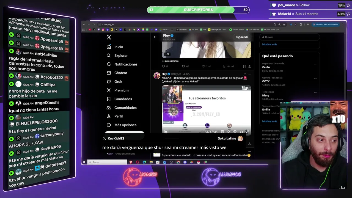Screen dimensions: 352x198
Task: Open Grok icon on NISSAXTER post
Action: click(245, 74)
